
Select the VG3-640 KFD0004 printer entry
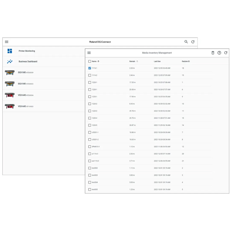25,95
